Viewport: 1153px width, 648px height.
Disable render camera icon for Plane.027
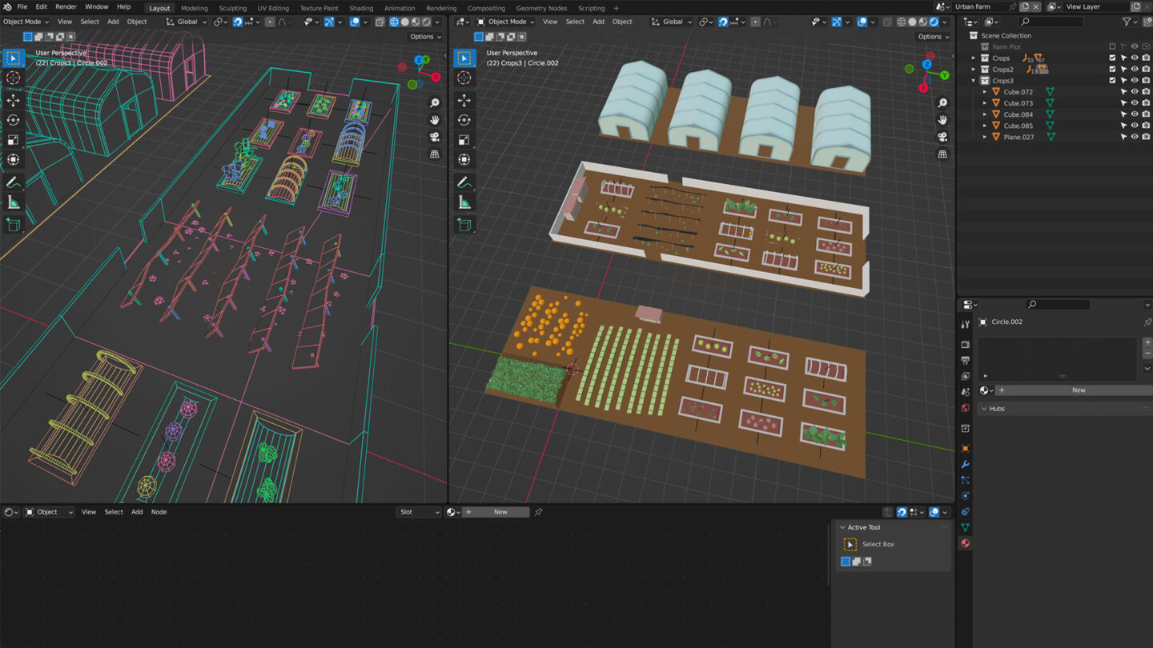pos(1146,137)
